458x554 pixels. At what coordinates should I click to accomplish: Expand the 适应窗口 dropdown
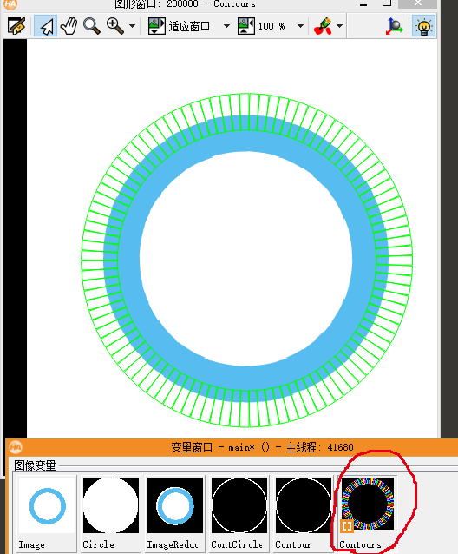click(227, 26)
